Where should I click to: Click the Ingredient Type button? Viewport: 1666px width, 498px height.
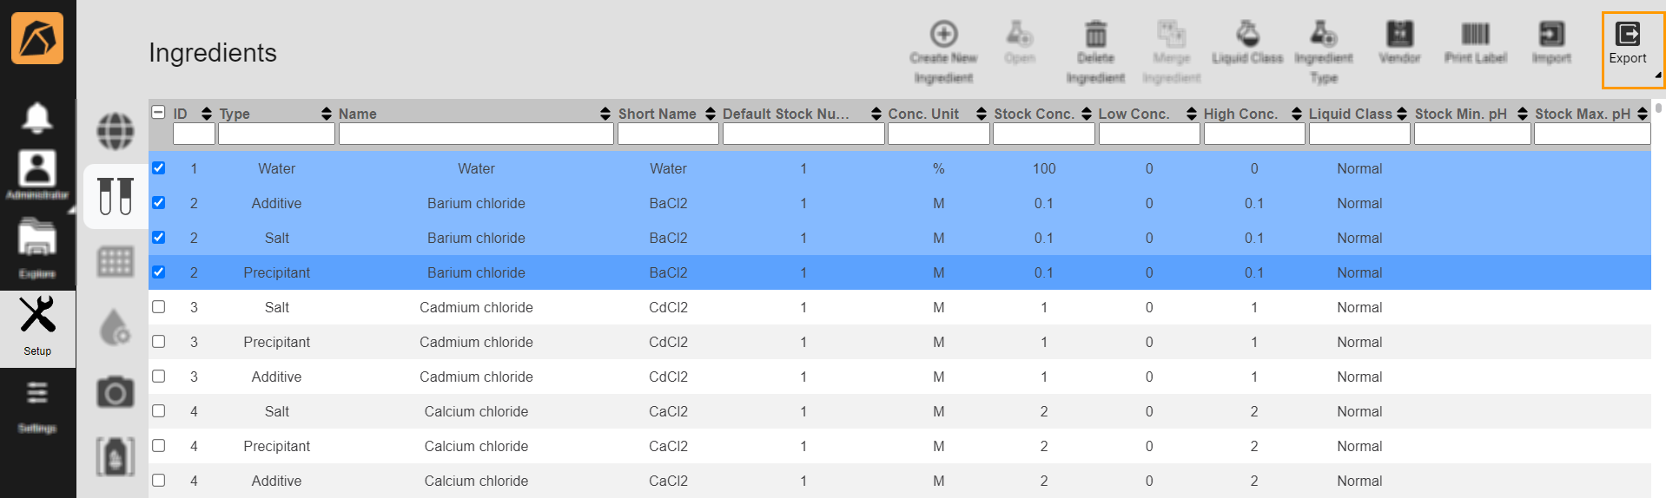1323,52
